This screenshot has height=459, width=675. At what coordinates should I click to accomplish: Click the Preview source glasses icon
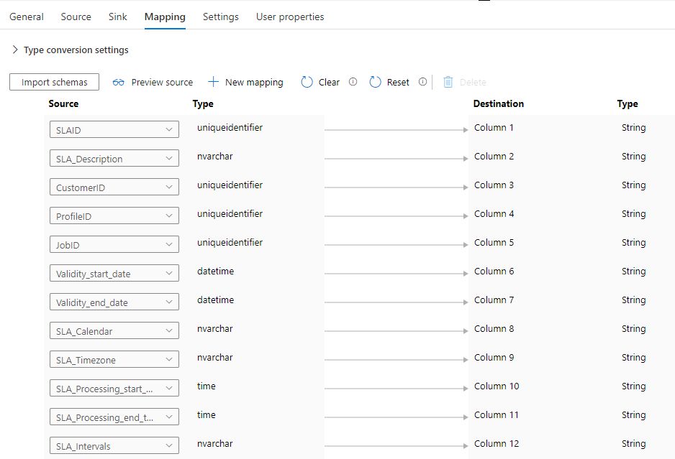coord(119,82)
